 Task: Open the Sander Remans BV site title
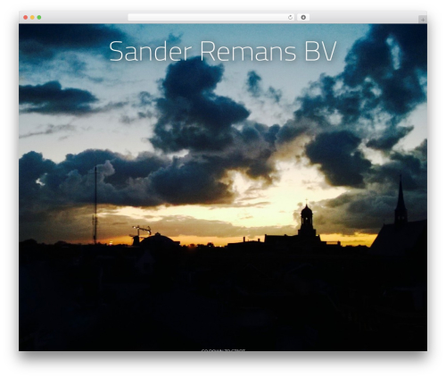(223, 51)
